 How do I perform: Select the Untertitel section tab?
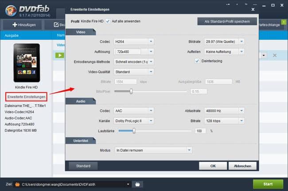click(81, 141)
